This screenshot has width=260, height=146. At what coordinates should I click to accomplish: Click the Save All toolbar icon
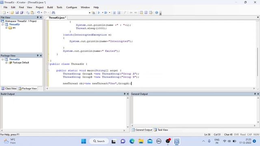coord(22,13)
